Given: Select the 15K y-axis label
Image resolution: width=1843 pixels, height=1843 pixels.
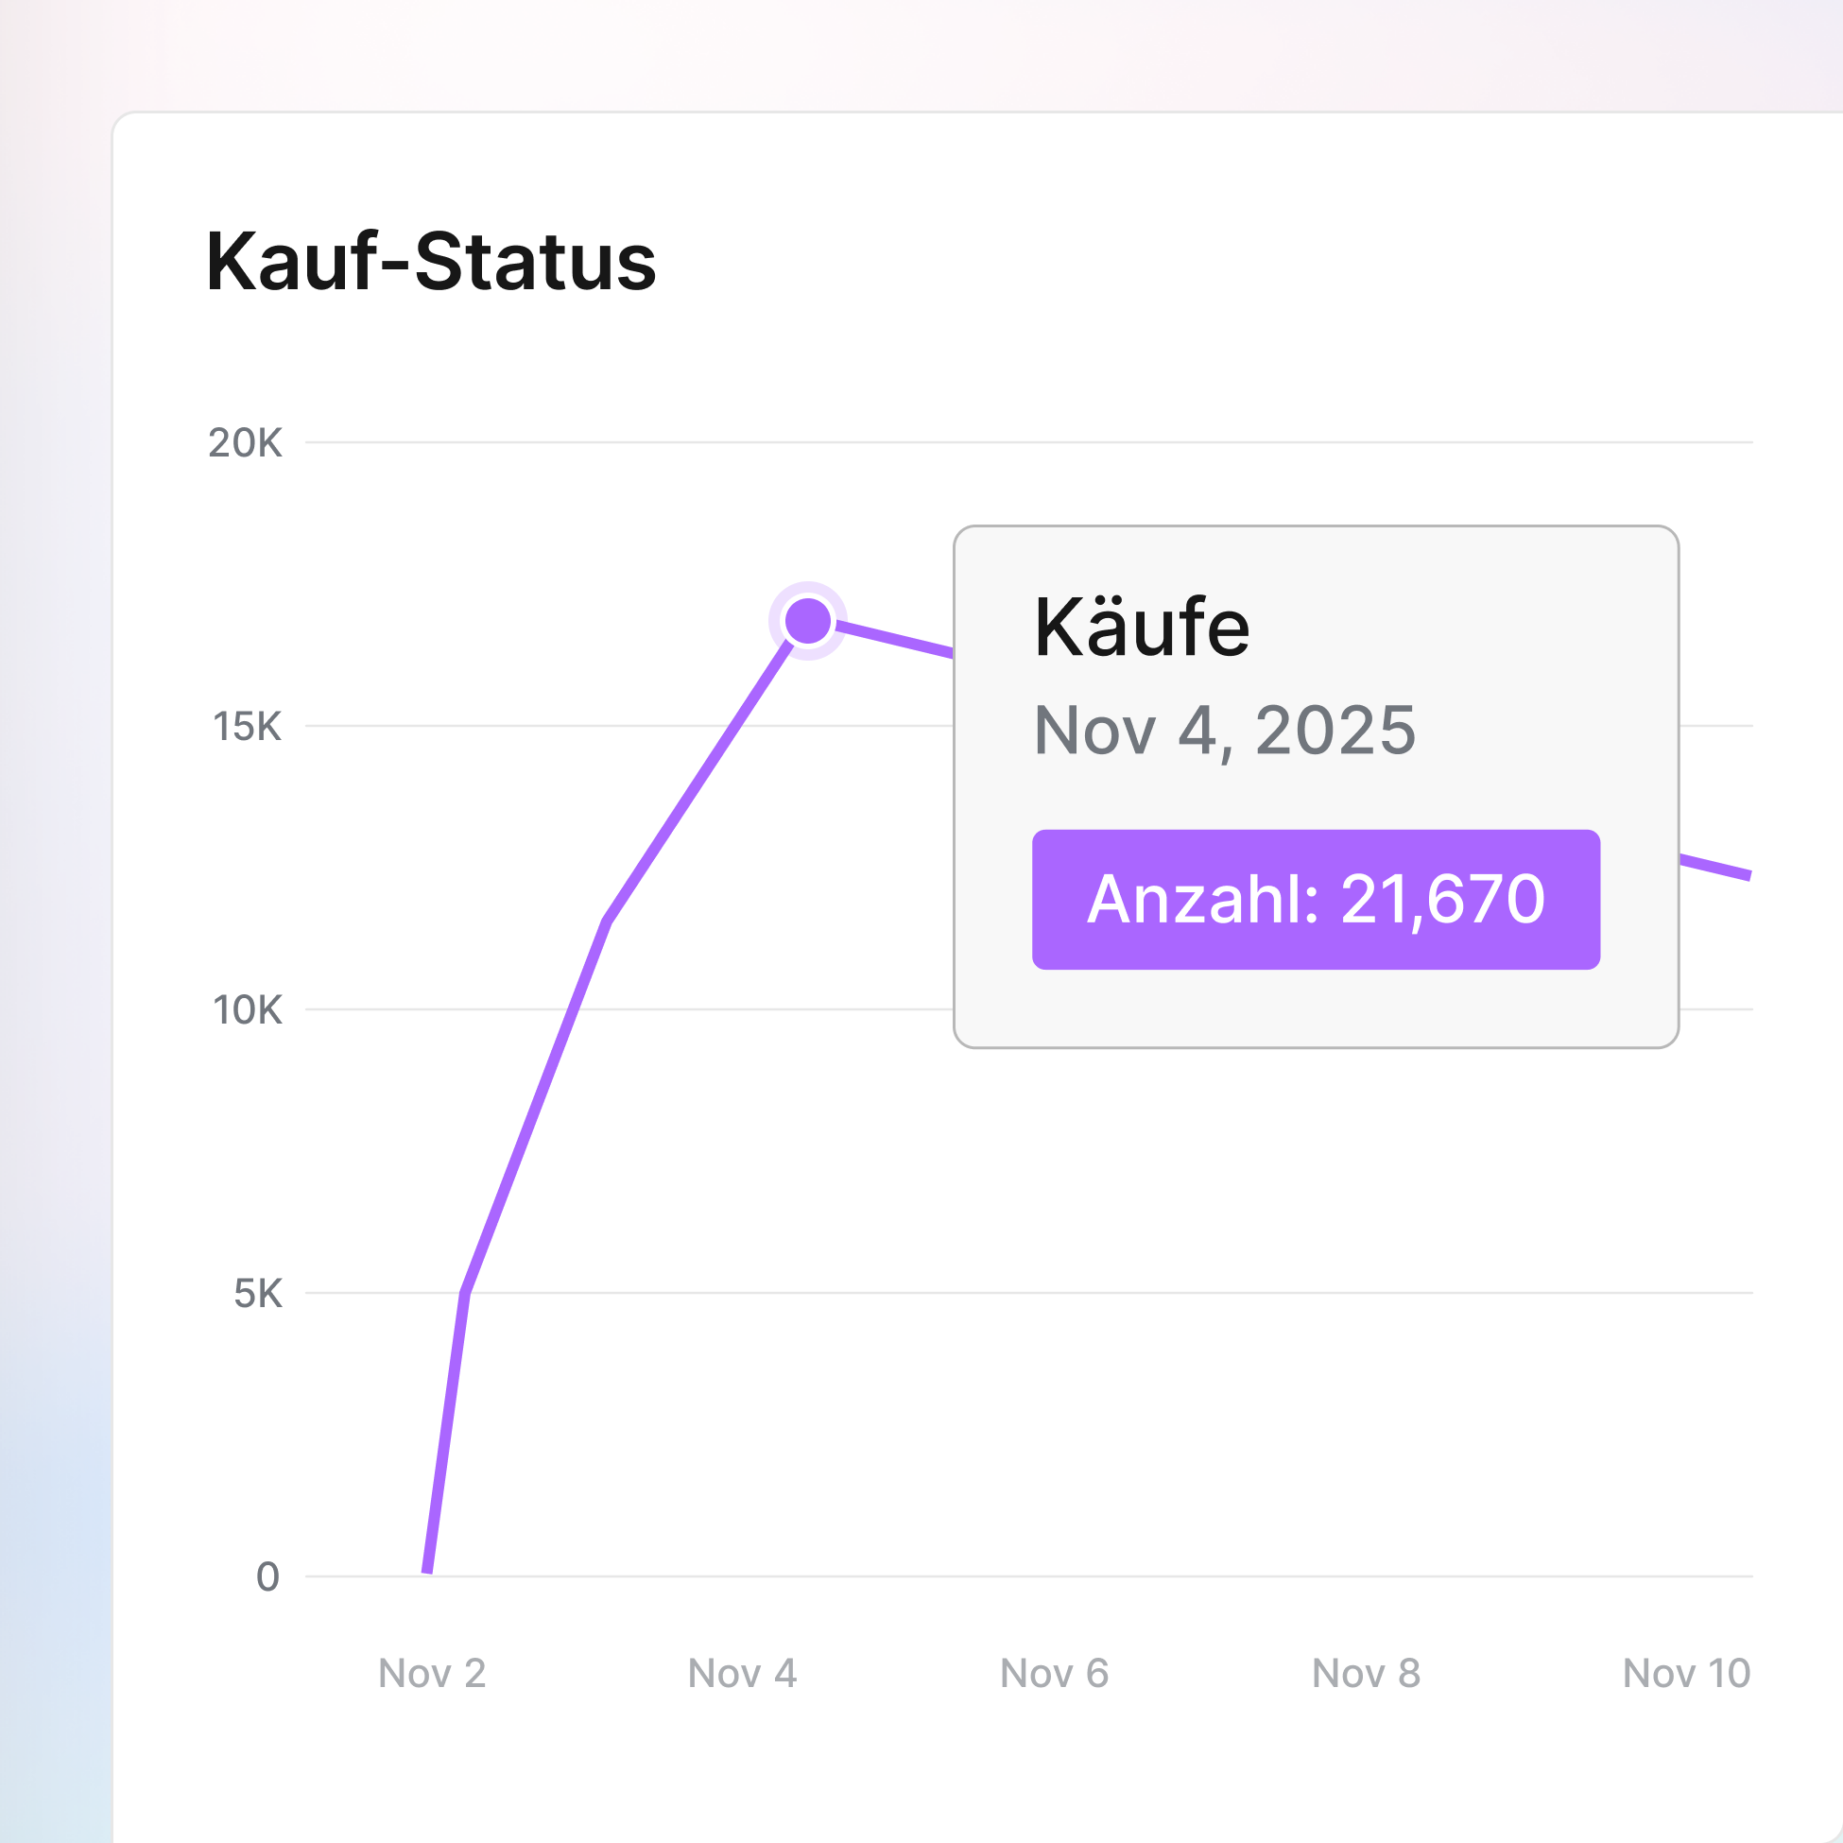Looking at the screenshot, I should point(247,727).
